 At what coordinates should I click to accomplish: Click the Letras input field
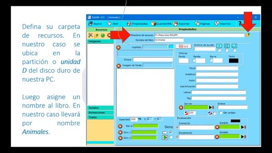[x=218, y=92]
